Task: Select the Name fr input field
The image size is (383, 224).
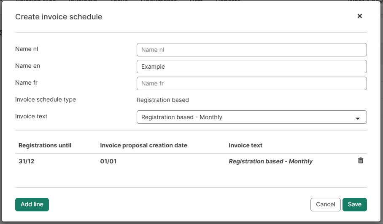Action: click(251, 83)
